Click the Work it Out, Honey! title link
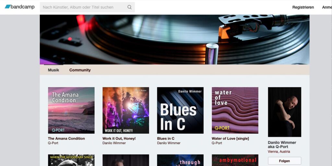Screen dimensions: 332x166 [x=119, y=138]
